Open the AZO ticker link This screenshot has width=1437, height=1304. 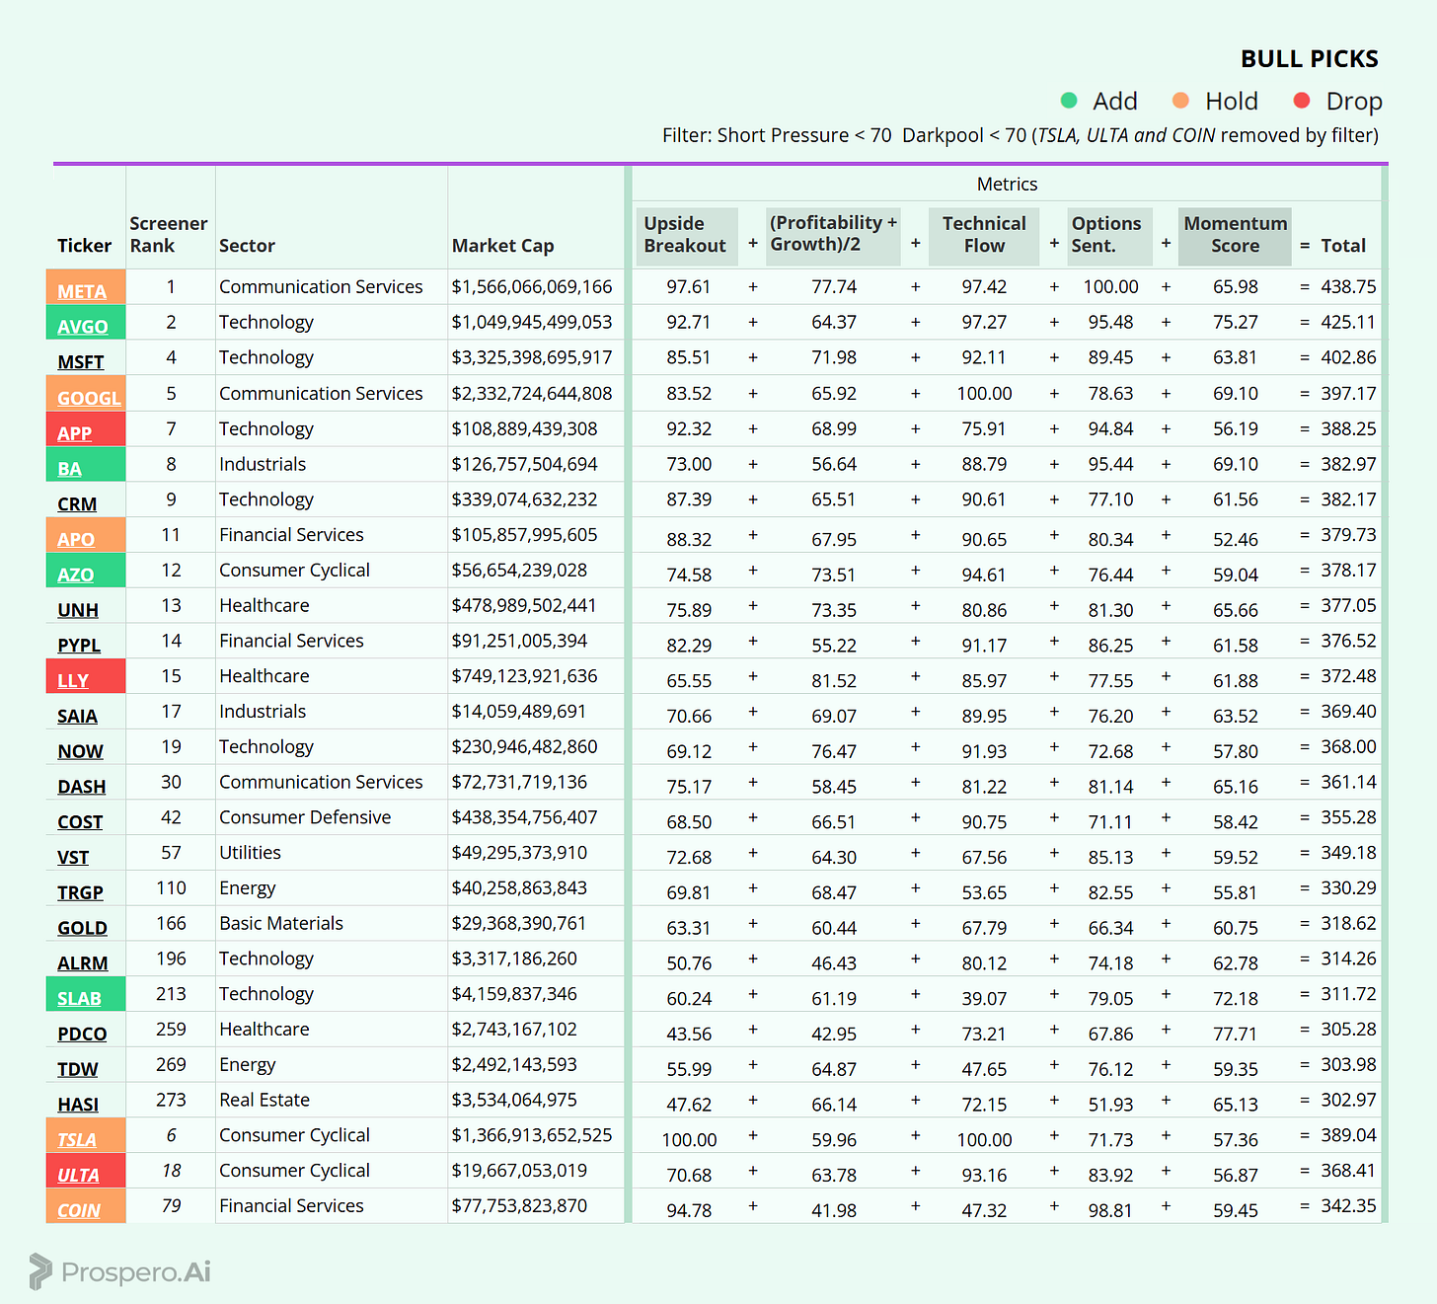(76, 575)
